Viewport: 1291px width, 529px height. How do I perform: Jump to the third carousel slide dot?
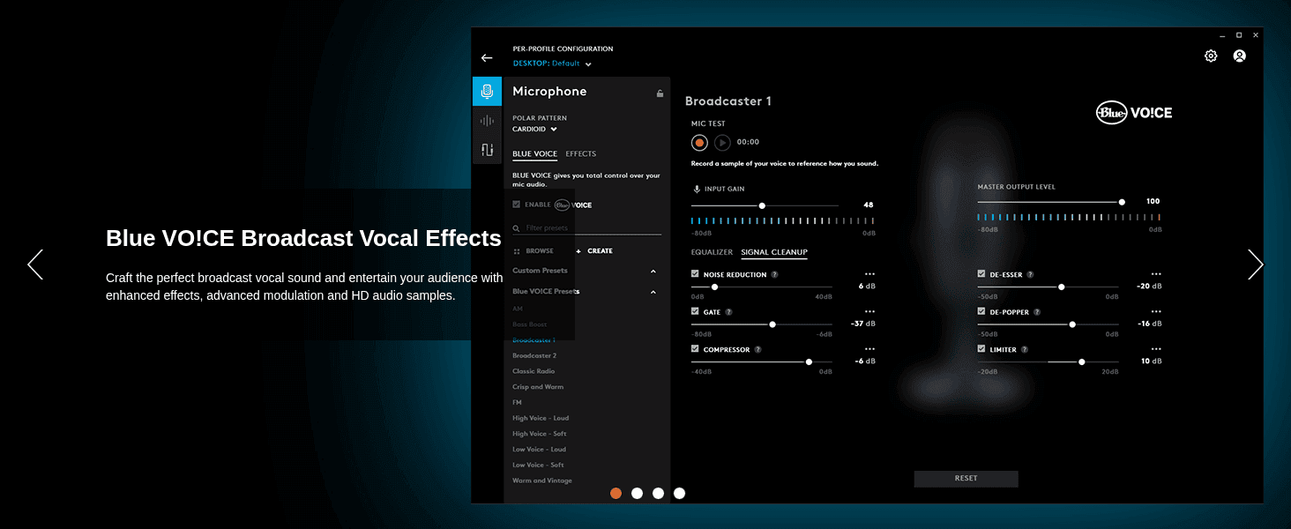coord(658,494)
